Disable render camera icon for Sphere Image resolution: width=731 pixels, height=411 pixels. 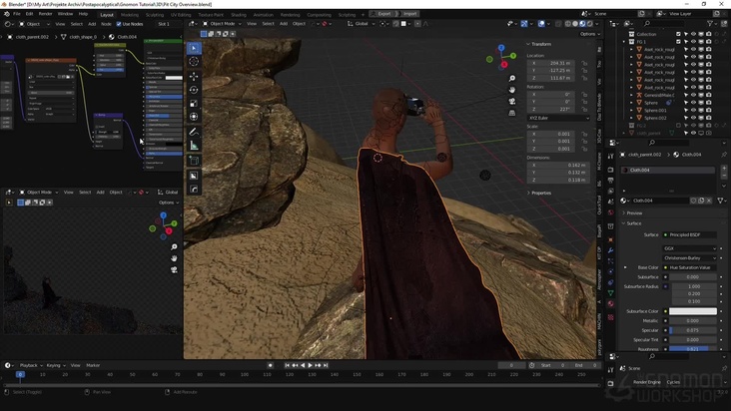[x=709, y=103]
